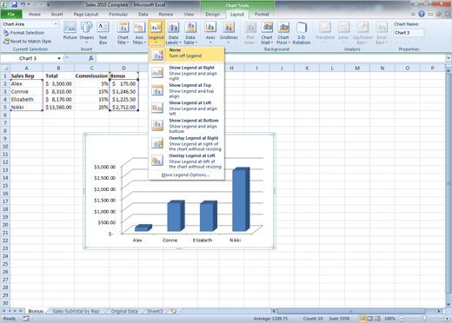Select Show Legend at Bottom
452x323 pixels.
coord(187,126)
